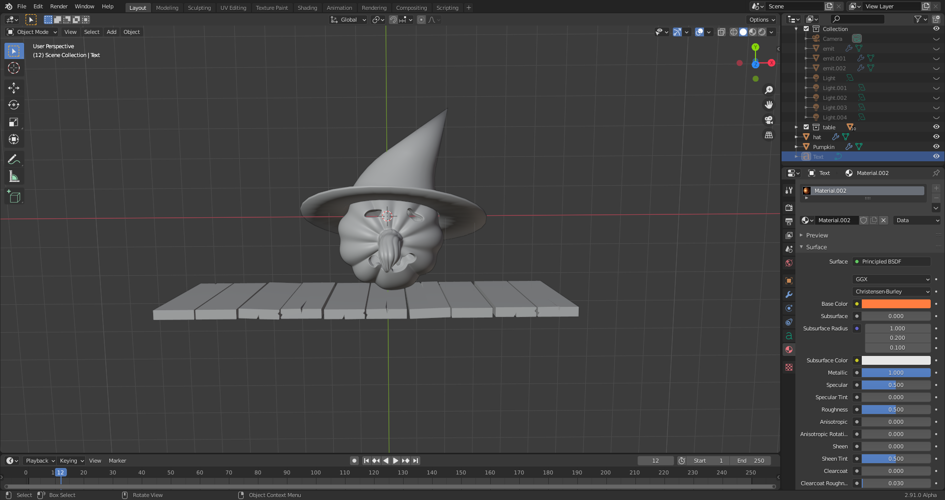945x500 pixels.
Task: Select the Scale tool
Action: [14, 122]
